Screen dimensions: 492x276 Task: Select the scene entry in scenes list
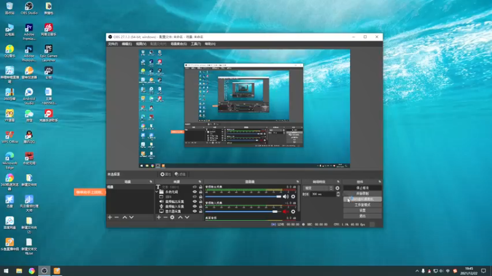[x=130, y=187]
